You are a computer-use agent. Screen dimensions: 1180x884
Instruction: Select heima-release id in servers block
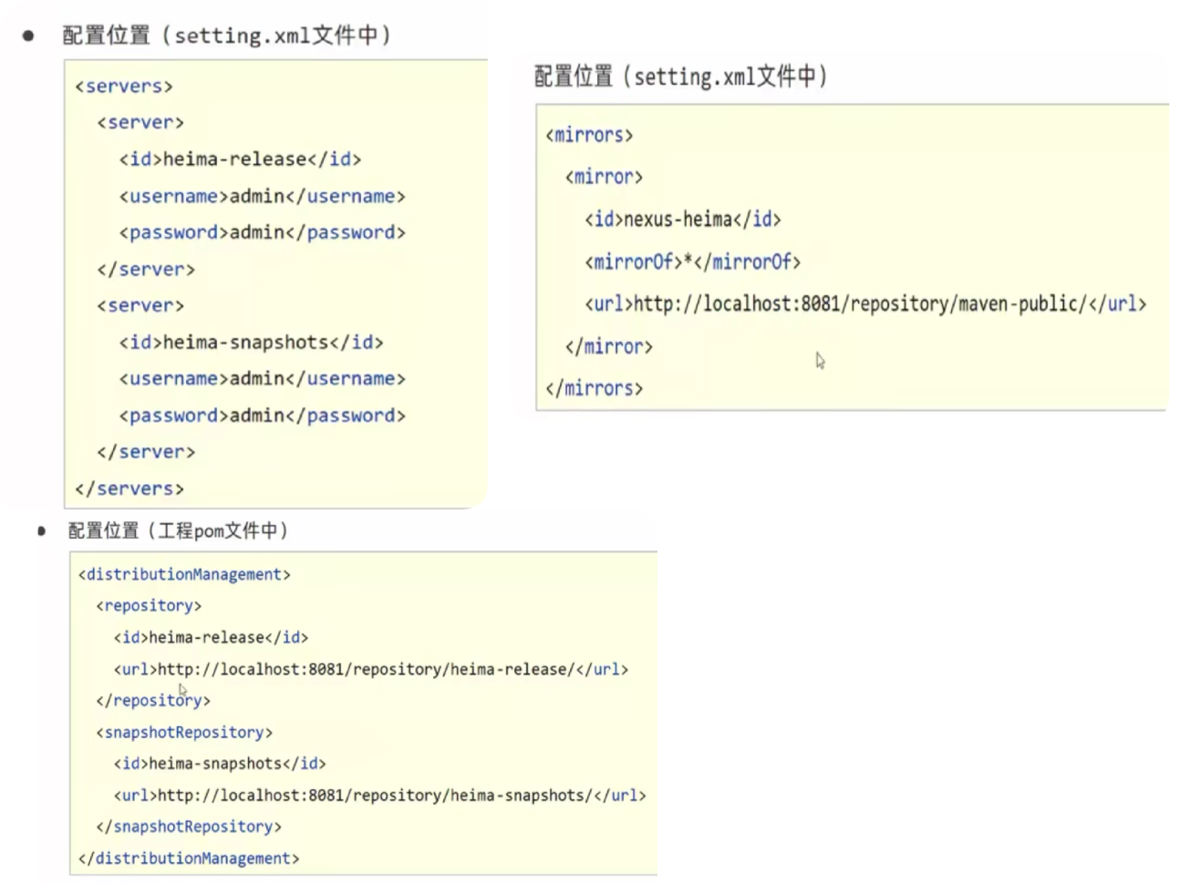pos(240,159)
